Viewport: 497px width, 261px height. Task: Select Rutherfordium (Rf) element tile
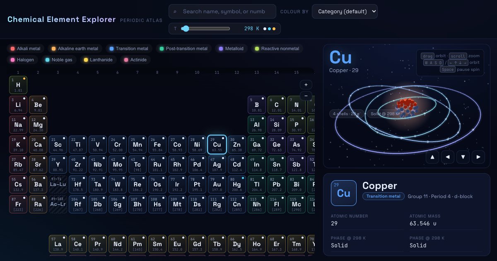(x=78, y=204)
